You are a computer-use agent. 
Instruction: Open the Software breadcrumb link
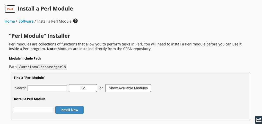[x=26, y=21]
